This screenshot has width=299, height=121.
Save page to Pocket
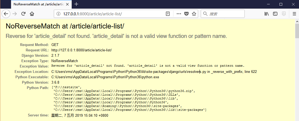(x=186, y=14)
